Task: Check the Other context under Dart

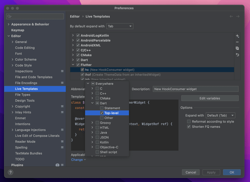Action: pyautogui.click(x=102, y=118)
